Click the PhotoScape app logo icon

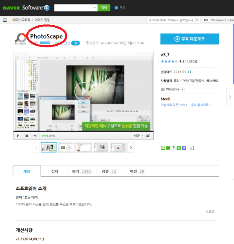pyautogui.click(x=20, y=39)
